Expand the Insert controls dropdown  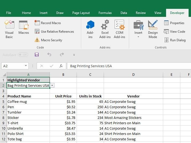[138, 29]
